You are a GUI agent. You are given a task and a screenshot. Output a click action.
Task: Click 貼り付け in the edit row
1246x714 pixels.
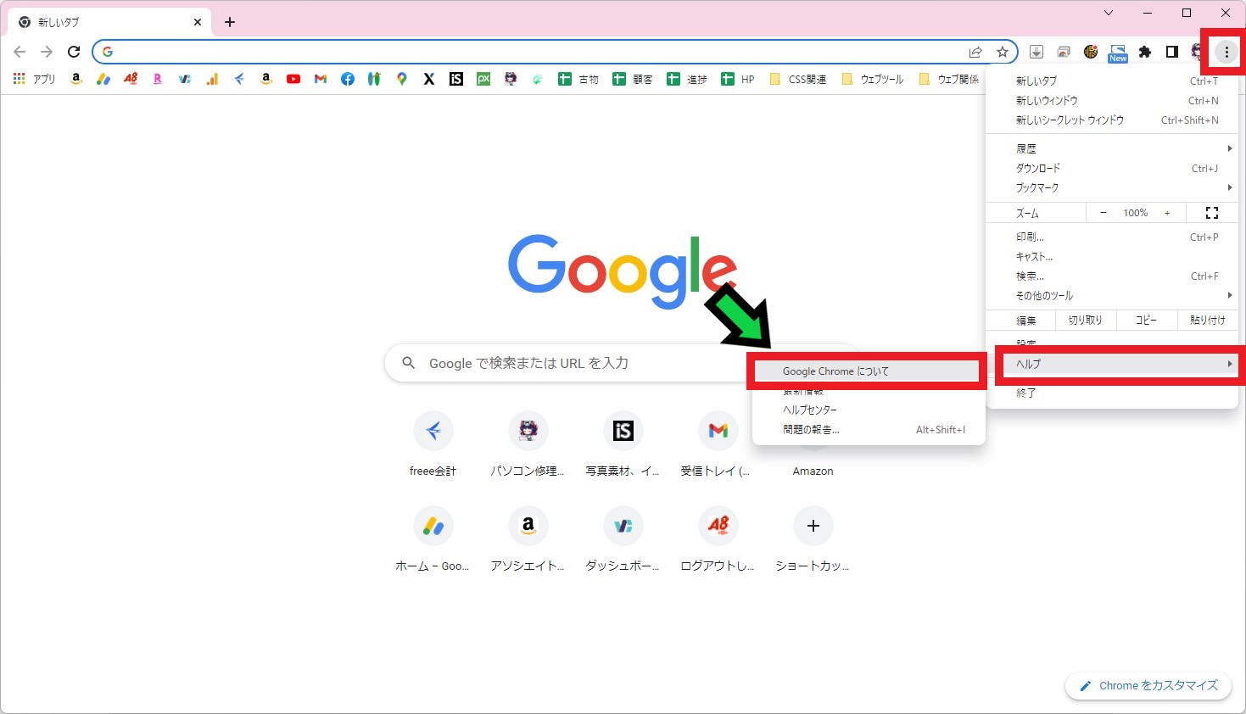[x=1208, y=320]
